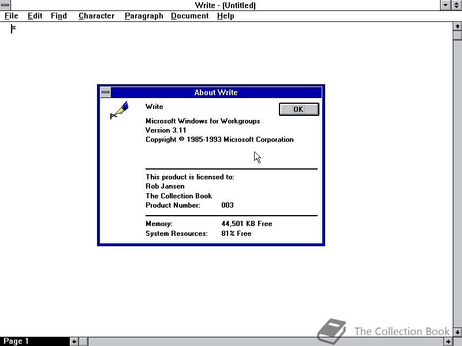
Task: Click the "Memory:" label
Action: [159, 224]
